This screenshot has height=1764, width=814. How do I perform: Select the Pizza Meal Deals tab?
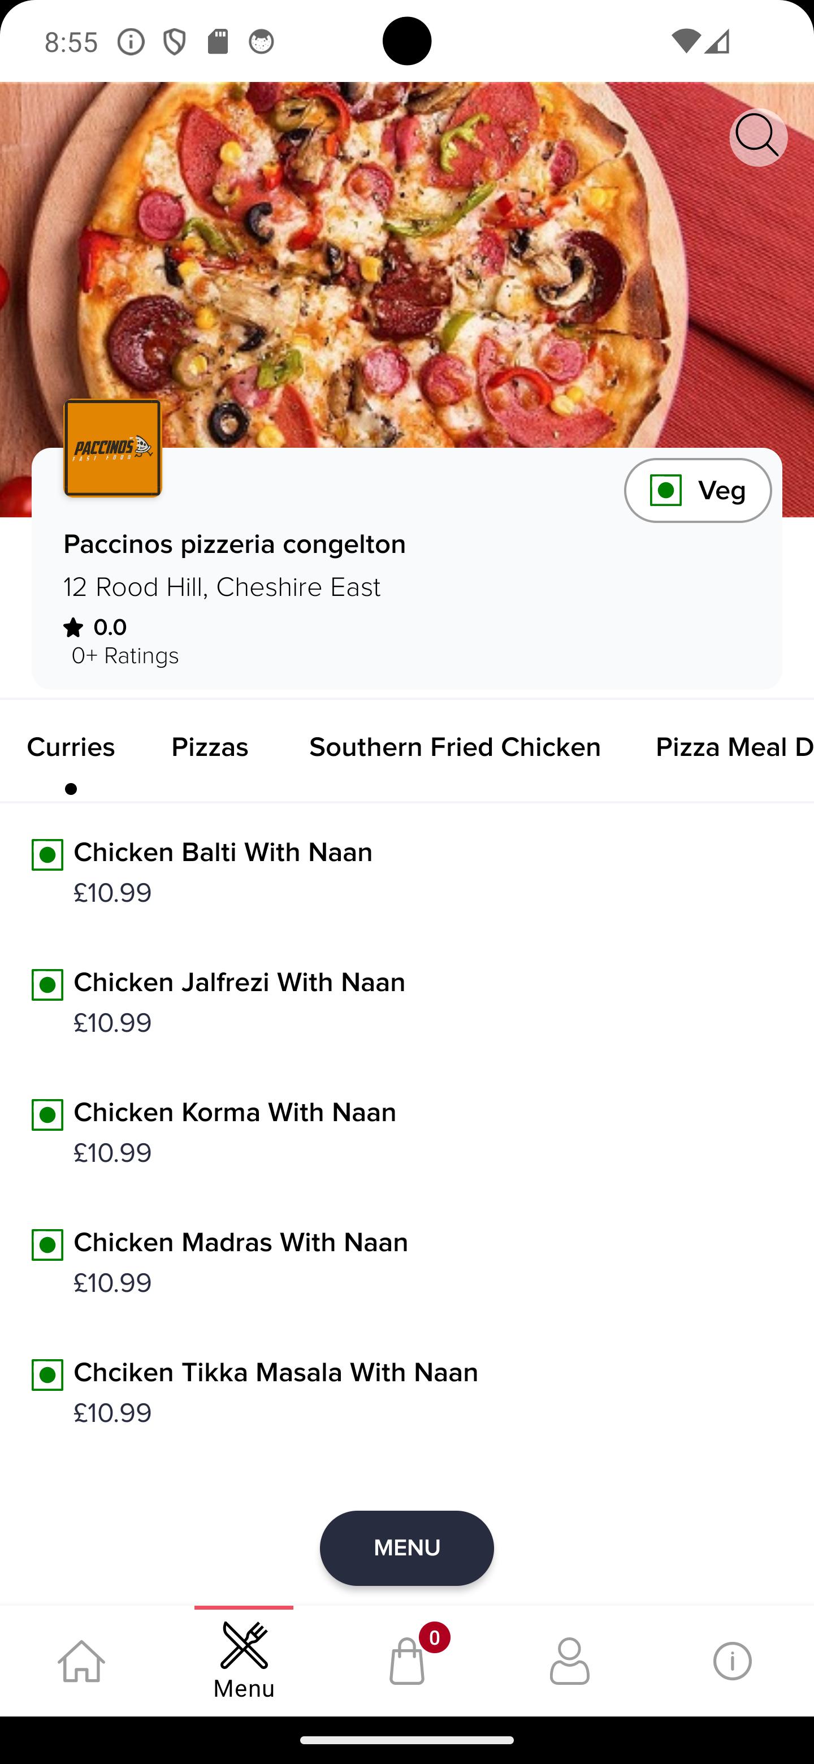pos(734,747)
